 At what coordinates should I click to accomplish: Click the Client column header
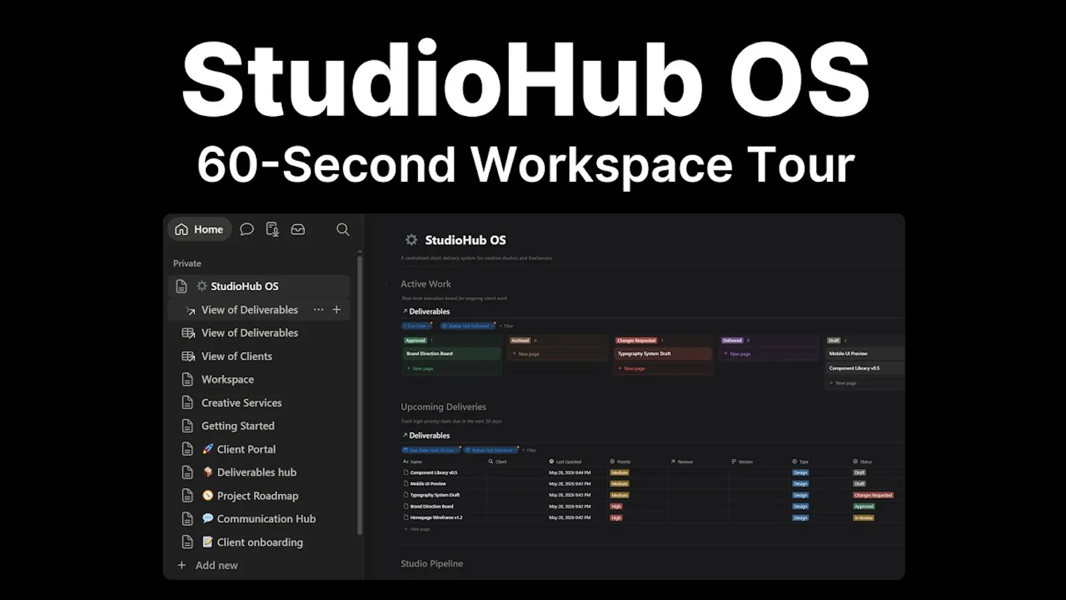point(498,461)
